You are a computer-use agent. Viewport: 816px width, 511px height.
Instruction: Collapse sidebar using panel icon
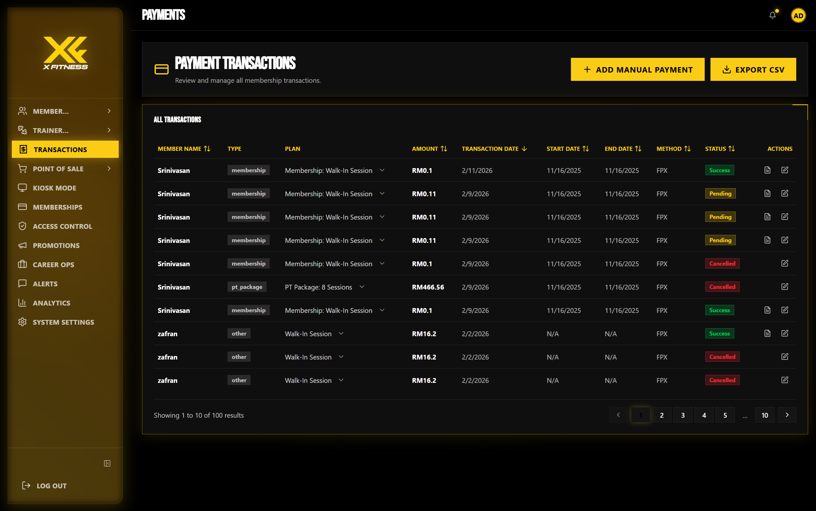click(107, 463)
